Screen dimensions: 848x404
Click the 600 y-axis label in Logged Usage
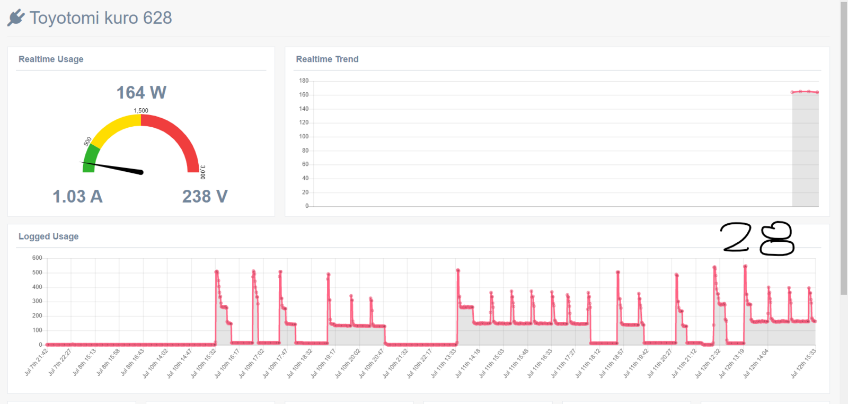click(37, 258)
